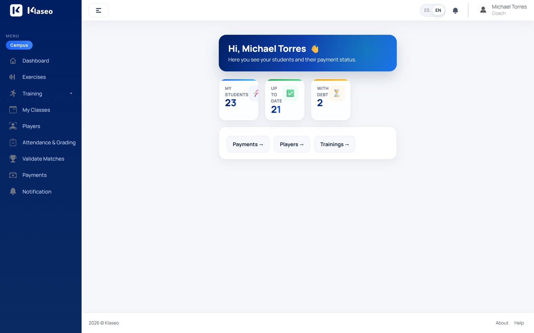Expand the Training submenu arrow
Screen dimensions: 534x333
[x=71, y=94]
